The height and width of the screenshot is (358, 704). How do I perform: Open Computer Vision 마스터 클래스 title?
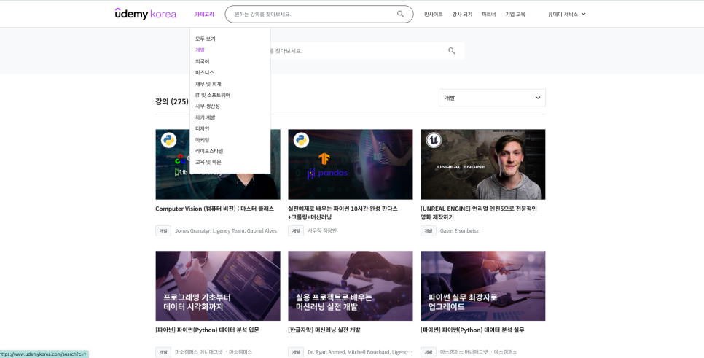pyautogui.click(x=214, y=209)
